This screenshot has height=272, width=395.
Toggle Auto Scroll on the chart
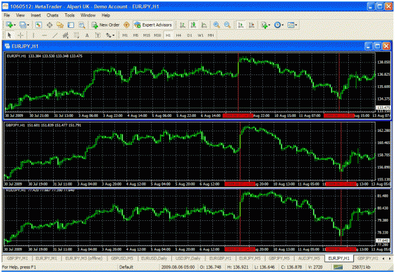241,25
